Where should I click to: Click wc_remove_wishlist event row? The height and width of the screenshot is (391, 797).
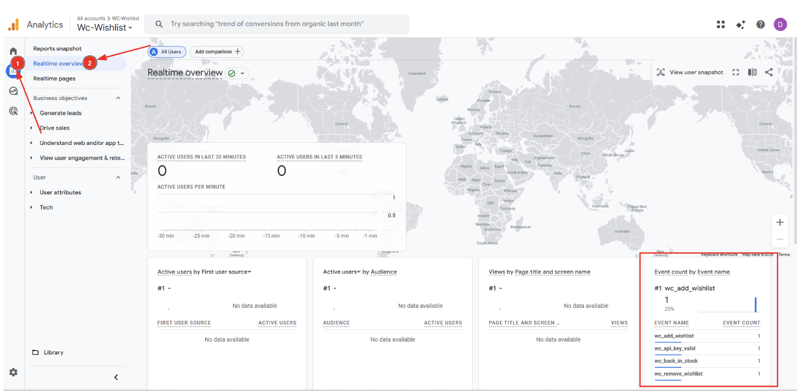707,374
